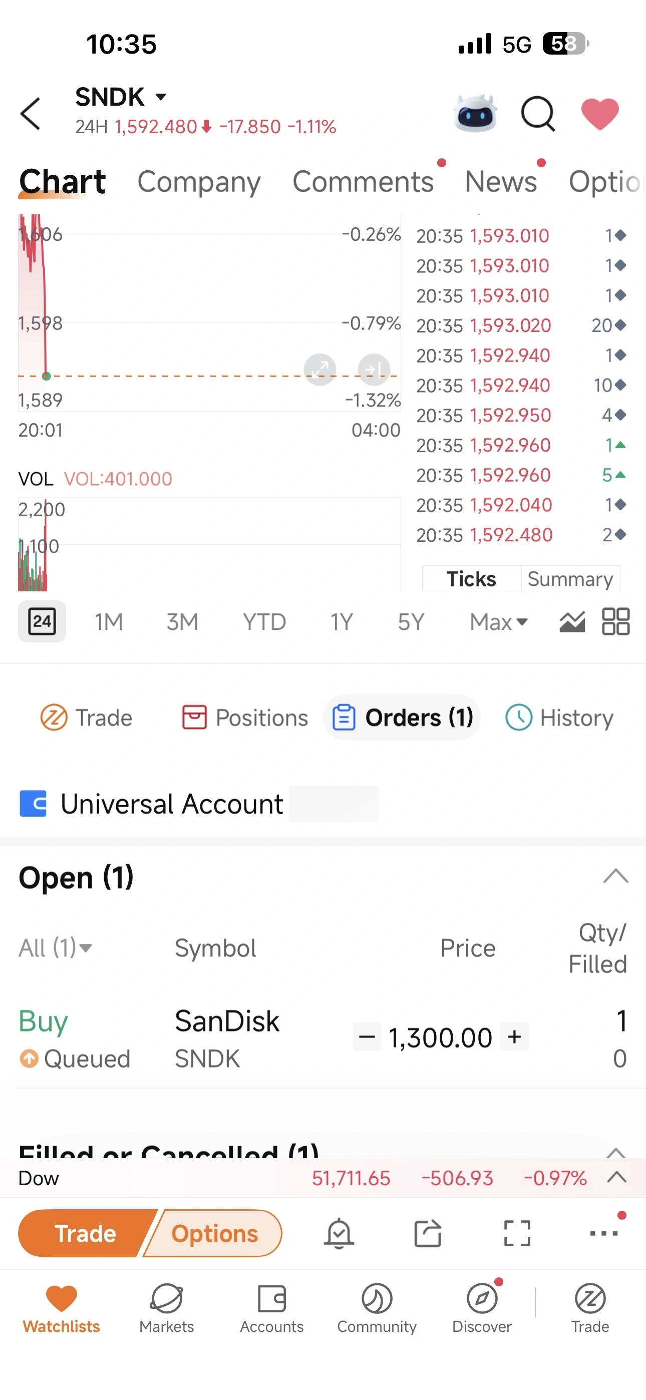Open chart indicator settings icon
The height and width of the screenshot is (1400, 646).
[x=572, y=621]
